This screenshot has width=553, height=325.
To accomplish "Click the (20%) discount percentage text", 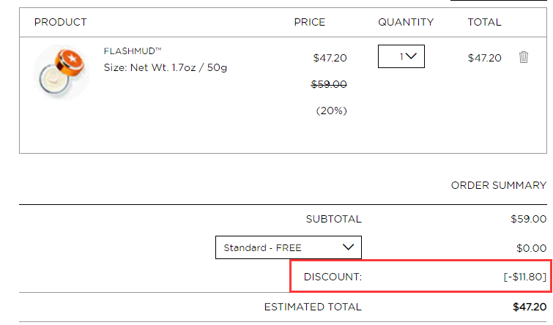I will pyautogui.click(x=332, y=111).
